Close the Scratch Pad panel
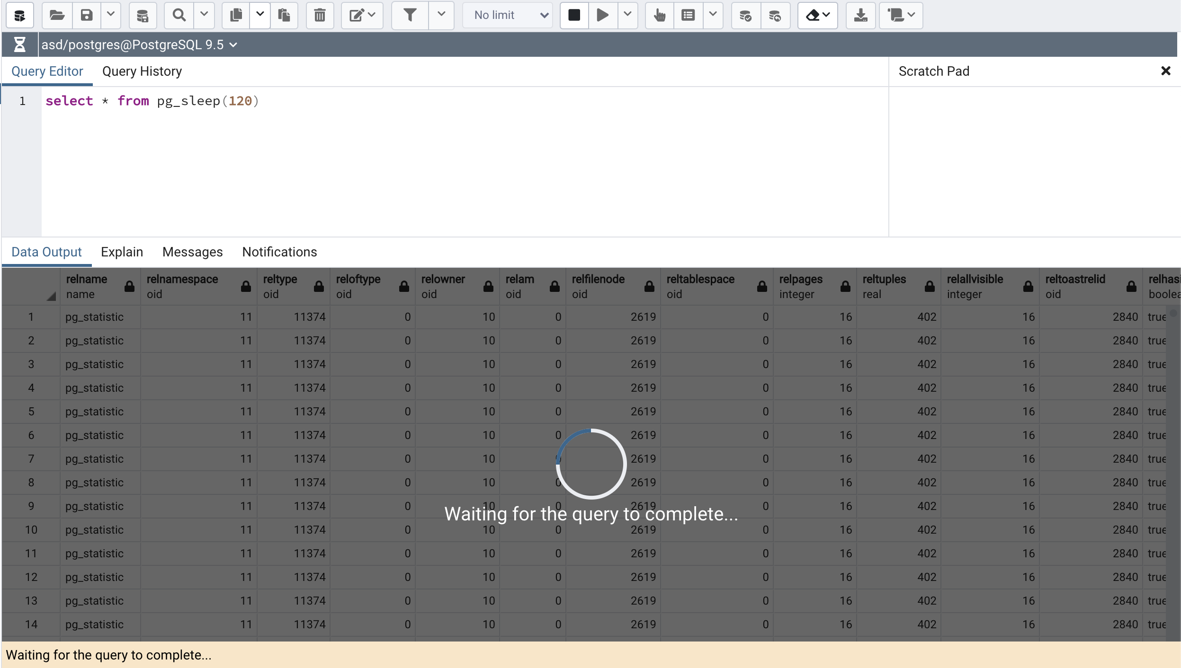The height and width of the screenshot is (668, 1181). pos(1165,71)
